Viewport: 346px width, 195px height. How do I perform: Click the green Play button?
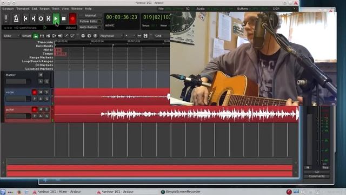click(56, 18)
